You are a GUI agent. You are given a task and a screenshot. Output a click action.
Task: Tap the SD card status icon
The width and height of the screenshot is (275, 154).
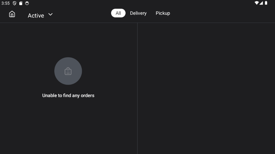tap(21, 3)
